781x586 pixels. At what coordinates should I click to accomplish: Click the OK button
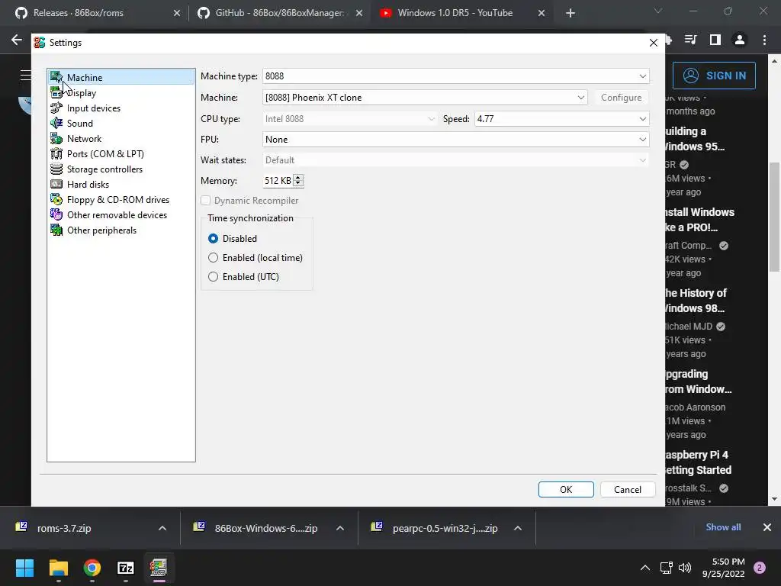tap(566, 489)
